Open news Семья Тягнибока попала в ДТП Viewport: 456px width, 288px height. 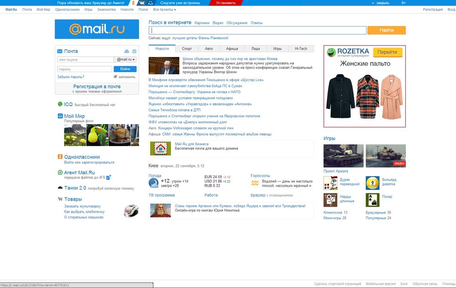[175, 110]
